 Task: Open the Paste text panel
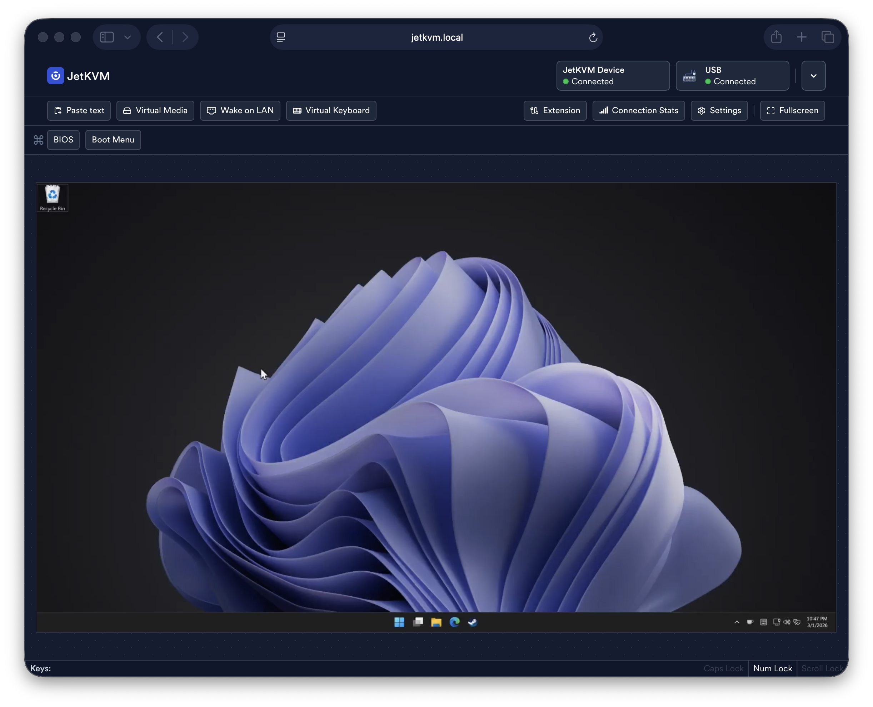click(79, 111)
